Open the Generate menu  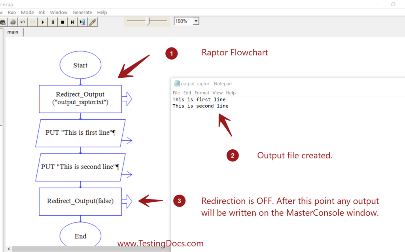[x=82, y=13]
